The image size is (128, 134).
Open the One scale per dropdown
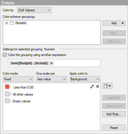pyautogui.click(x=51, y=79)
